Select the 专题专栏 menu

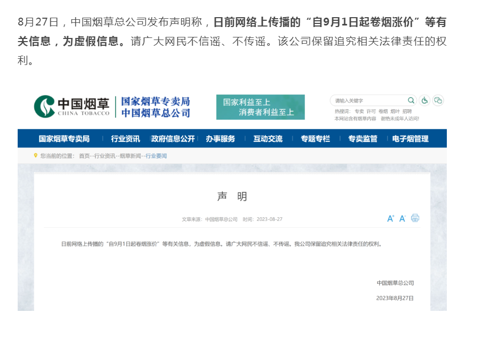(315, 139)
